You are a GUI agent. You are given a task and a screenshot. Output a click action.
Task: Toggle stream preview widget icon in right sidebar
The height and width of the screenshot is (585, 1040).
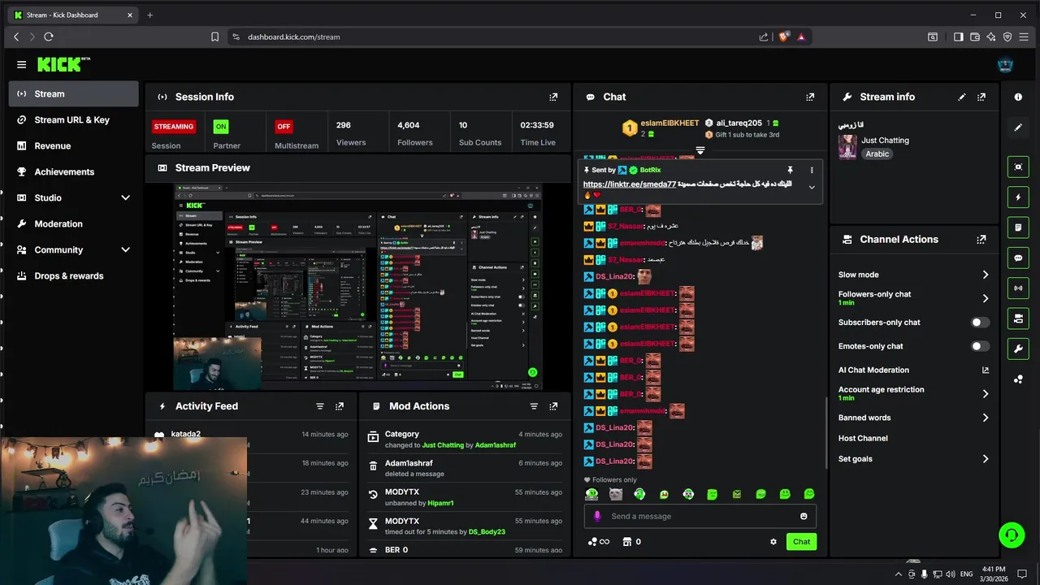(x=1018, y=167)
